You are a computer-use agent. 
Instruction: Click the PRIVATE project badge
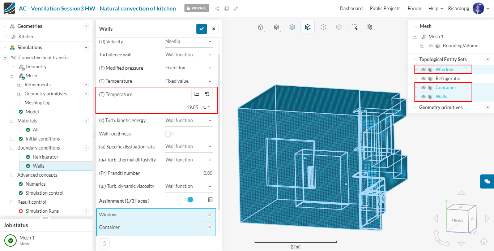[197, 8]
